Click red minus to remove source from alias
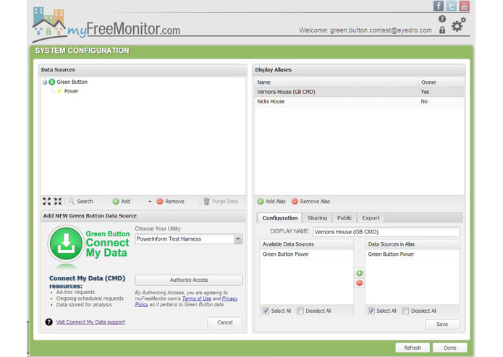The width and height of the screenshot is (503, 357). 359,283
